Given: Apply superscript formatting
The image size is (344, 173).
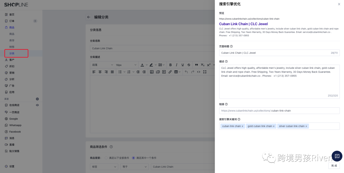Looking at the screenshot, I should [x=209, y=65].
